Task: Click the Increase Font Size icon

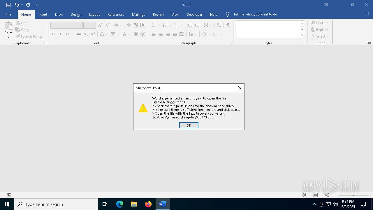Action: (x=100, y=25)
